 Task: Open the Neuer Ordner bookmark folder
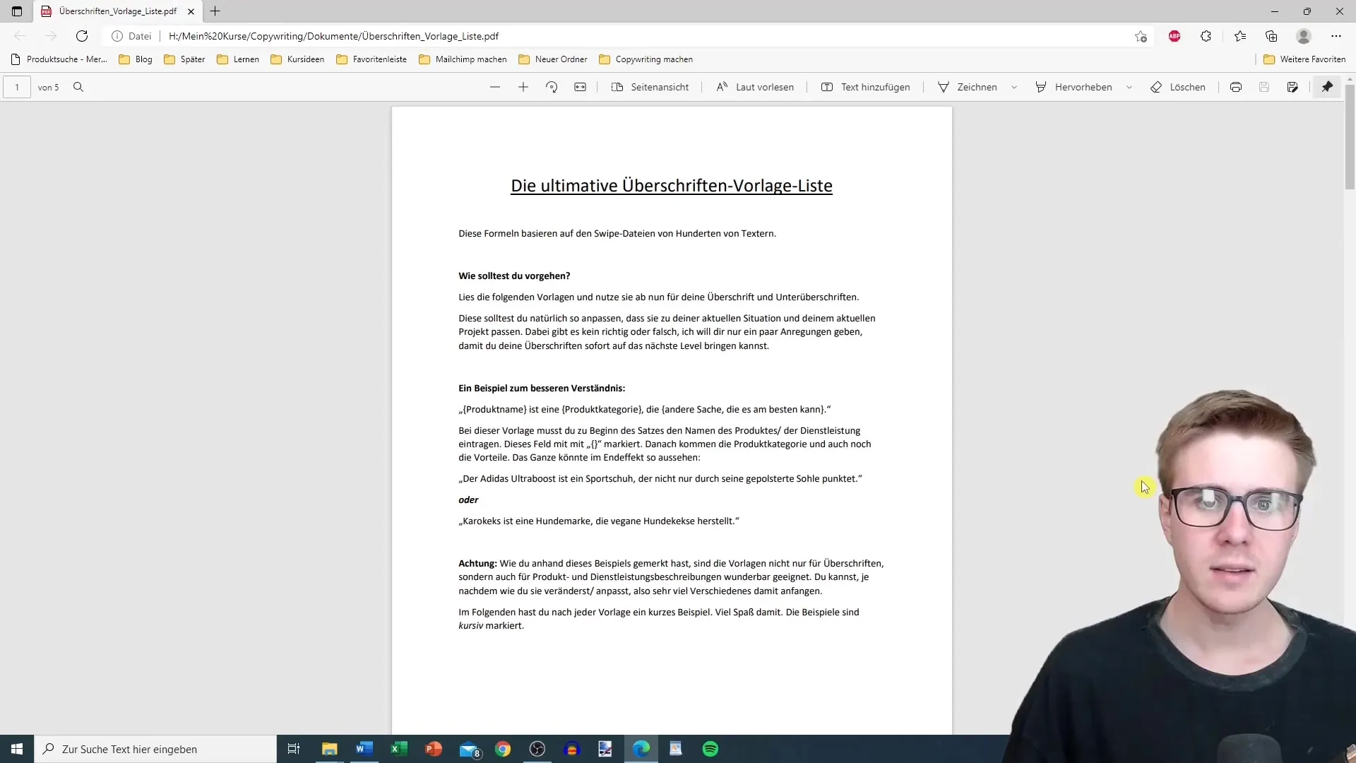tap(552, 59)
